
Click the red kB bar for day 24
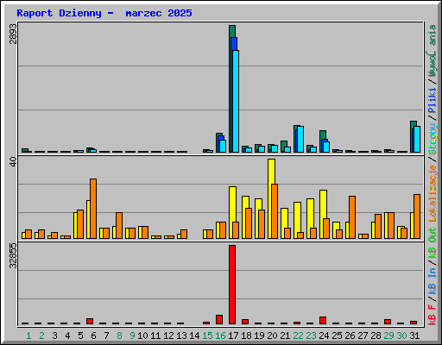point(323,321)
